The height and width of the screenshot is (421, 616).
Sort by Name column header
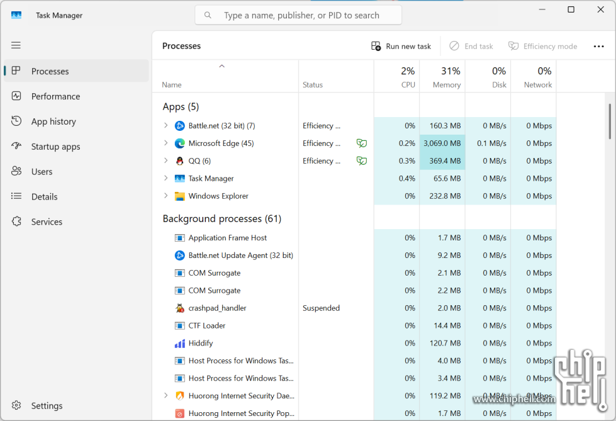coord(225,76)
